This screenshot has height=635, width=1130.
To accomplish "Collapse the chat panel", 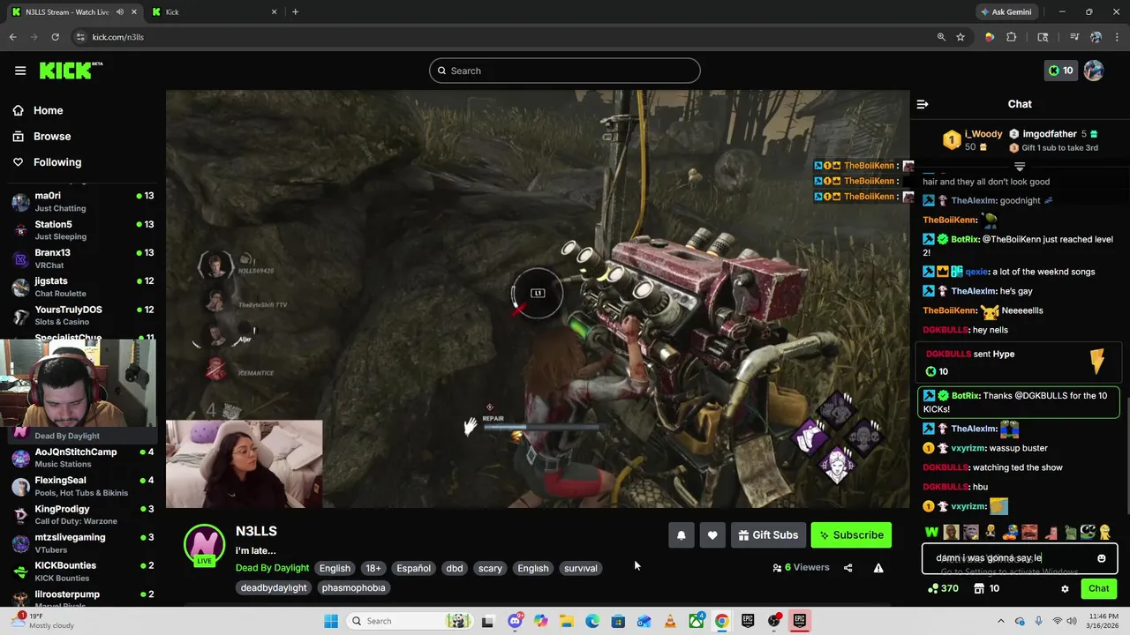I will click(x=923, y=104).
